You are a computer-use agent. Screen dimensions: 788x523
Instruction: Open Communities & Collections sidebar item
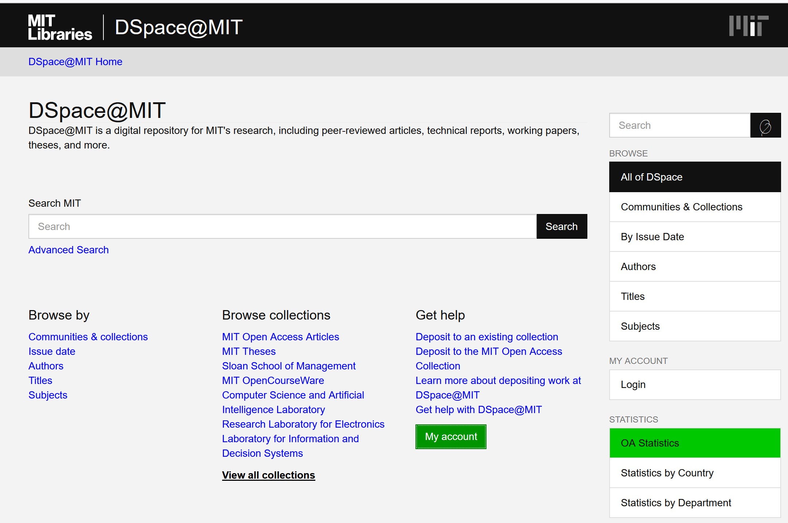click(695, 207)
